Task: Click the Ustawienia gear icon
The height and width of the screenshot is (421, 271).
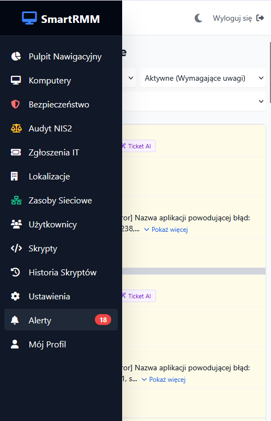Action: 15,296
